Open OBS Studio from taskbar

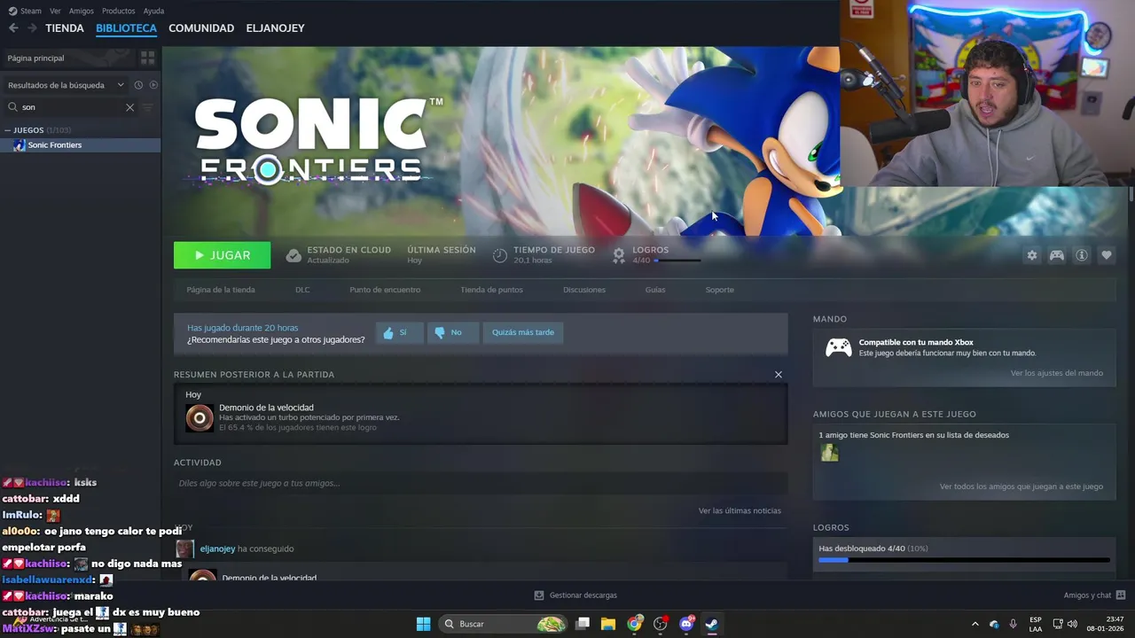[660, 624]
